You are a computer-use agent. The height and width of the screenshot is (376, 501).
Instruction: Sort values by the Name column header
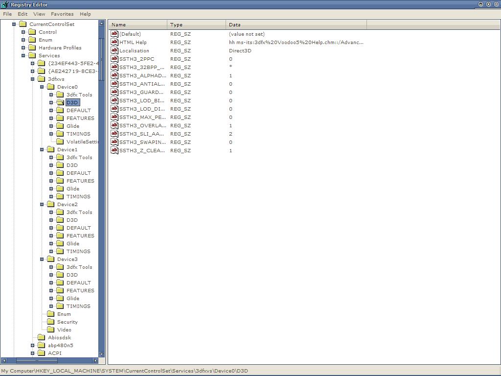point(138,24)
